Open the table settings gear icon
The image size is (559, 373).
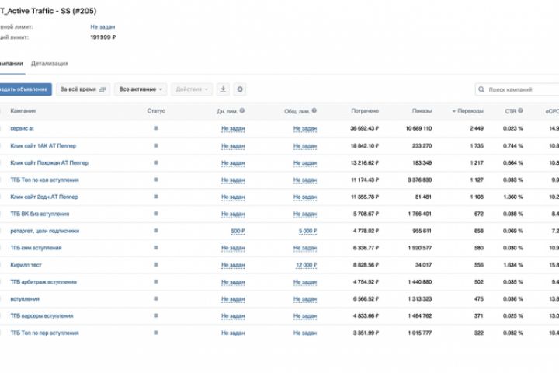pyautogui.click(x=240, y=89)
